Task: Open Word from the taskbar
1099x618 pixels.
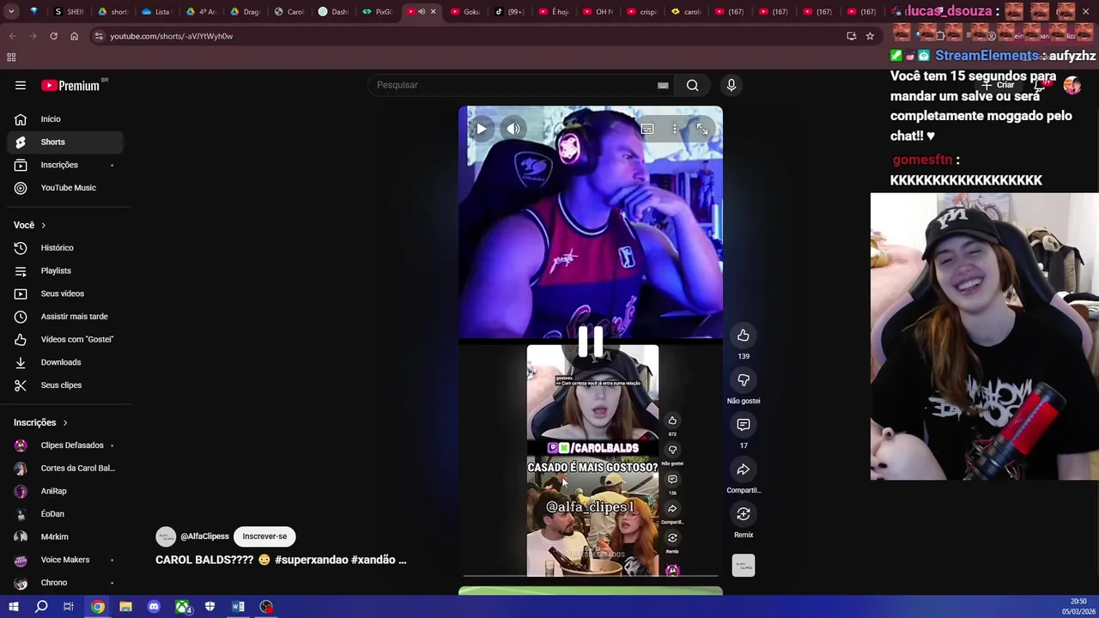Action: pos(238,607)
